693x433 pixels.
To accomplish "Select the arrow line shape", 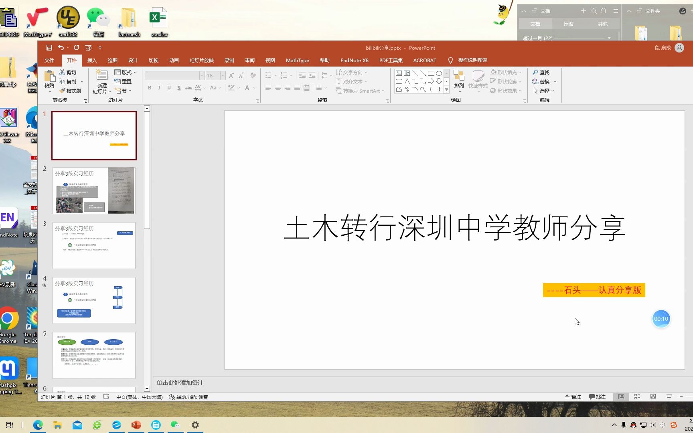I will pos(423,73).
